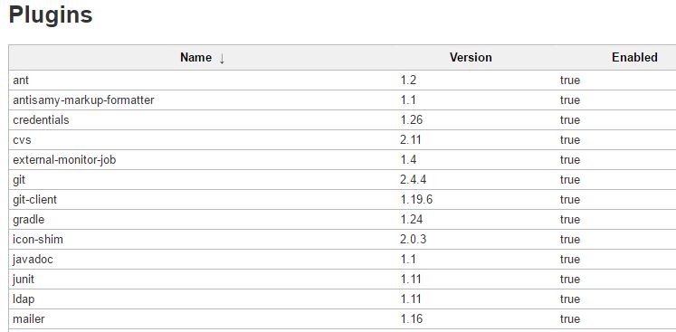The image size is (676, 332).
Task: Click the gradle plugin entry
Action: tap(28, 220)
